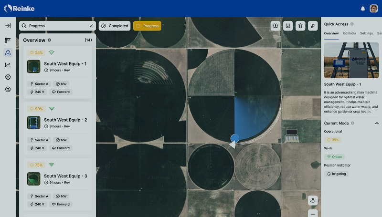The image size is (382, 217).
Task: Expand the sidebar with arrow icon
Action: coord(8,26)
